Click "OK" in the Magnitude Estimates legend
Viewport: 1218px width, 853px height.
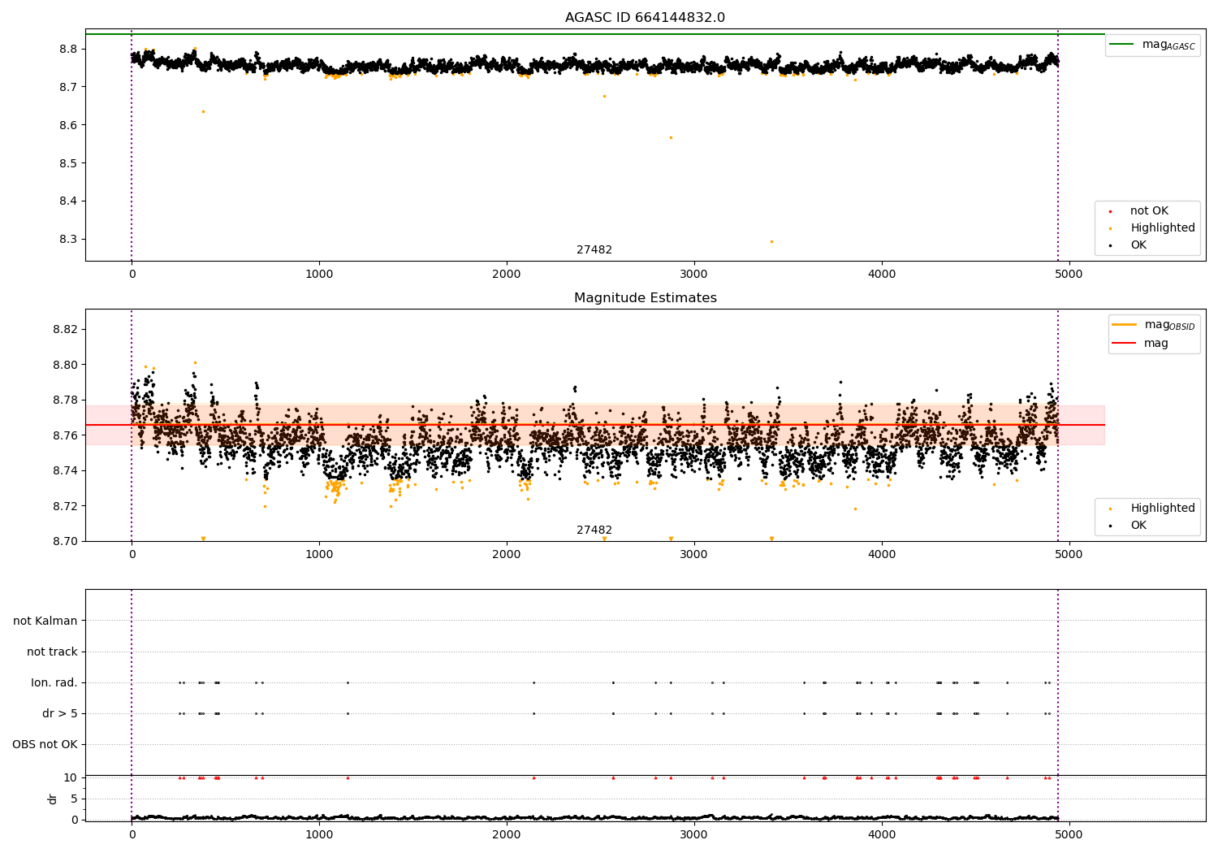pyautogui.click(x=1138, y=526)
